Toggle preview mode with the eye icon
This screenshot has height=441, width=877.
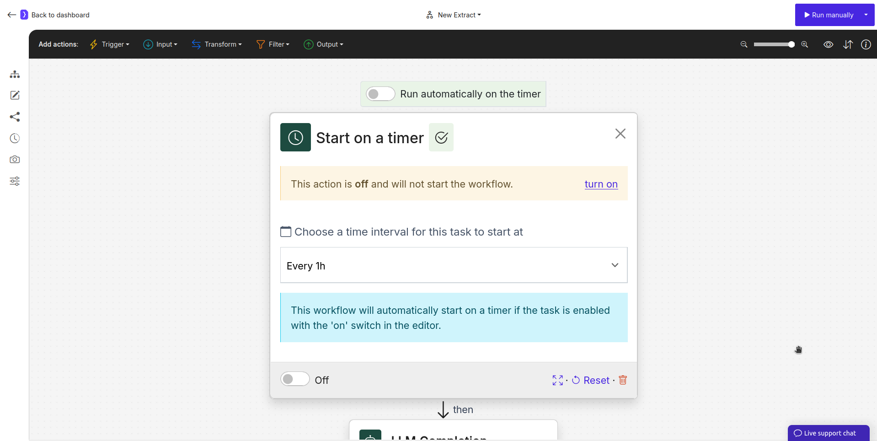tap(828, 44)
